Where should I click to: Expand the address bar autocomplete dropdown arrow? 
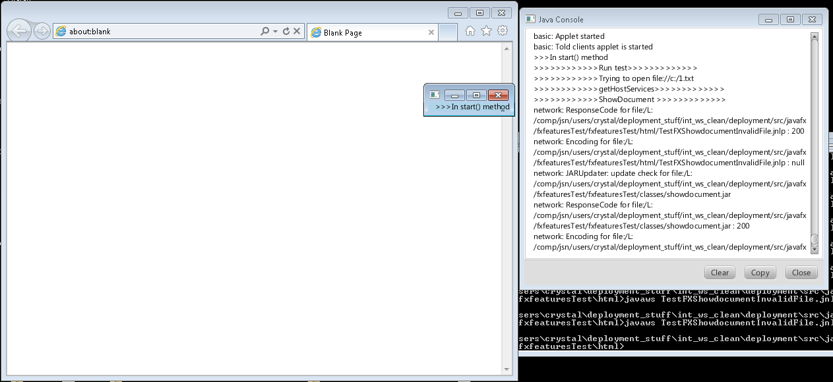point(275,31)
